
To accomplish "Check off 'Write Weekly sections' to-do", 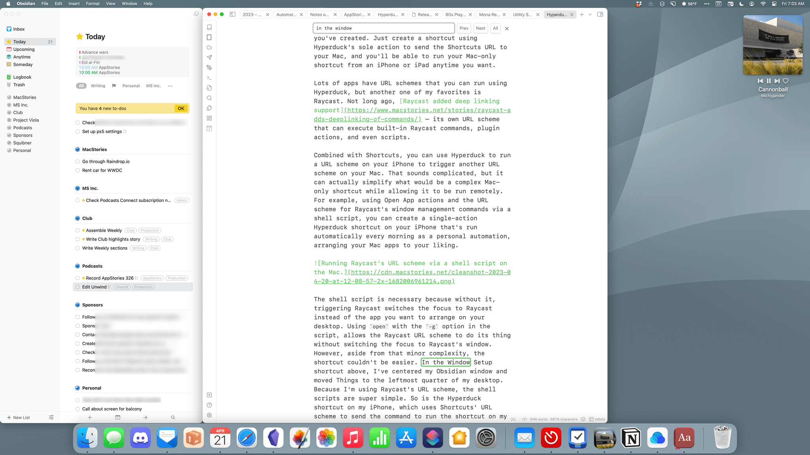I will tap(78, 248).
